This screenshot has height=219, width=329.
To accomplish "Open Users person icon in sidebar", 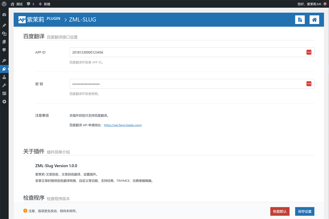I will pyautogui.click(x=4, y=77).
